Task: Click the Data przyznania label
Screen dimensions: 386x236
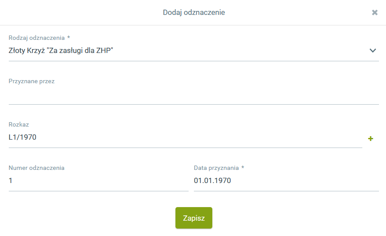Action: (216, 168)
